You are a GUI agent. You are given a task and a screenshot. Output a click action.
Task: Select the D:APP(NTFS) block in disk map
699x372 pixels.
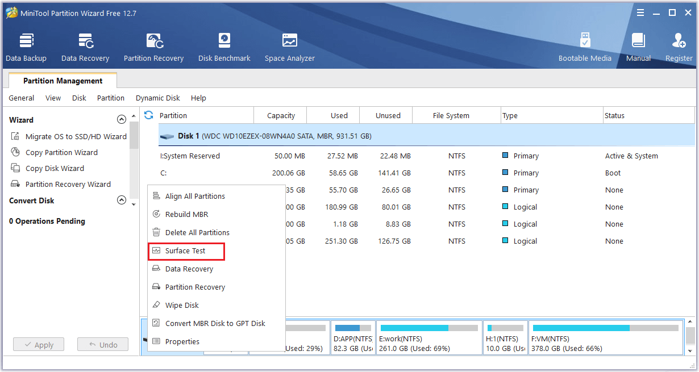[352, 338]
